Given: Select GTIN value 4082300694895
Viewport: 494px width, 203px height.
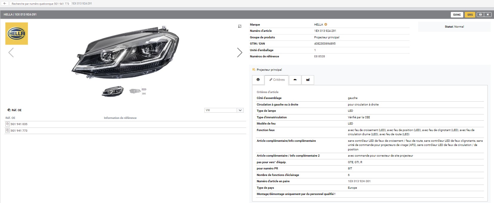Looking at the screenshot, I should pyautogui.click(x=325, y=44).
